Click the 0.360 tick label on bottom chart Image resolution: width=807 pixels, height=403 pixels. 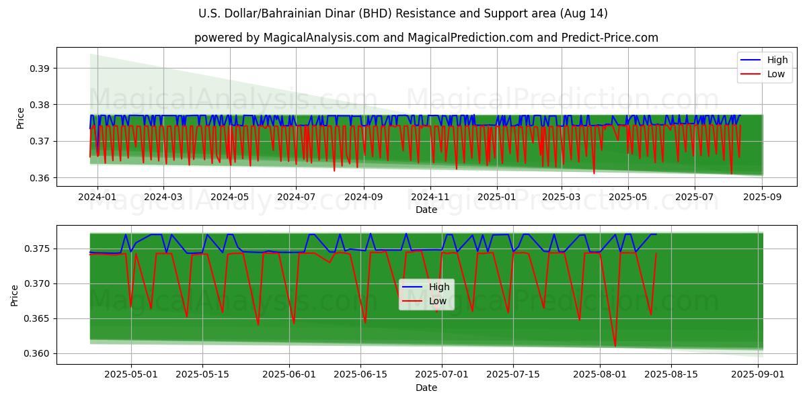pyautogui.click(x=38, y=353)
